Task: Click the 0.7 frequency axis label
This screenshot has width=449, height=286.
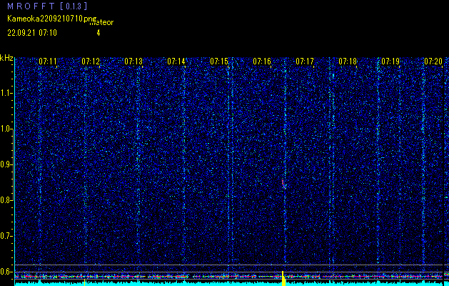Action: (6, 236)
